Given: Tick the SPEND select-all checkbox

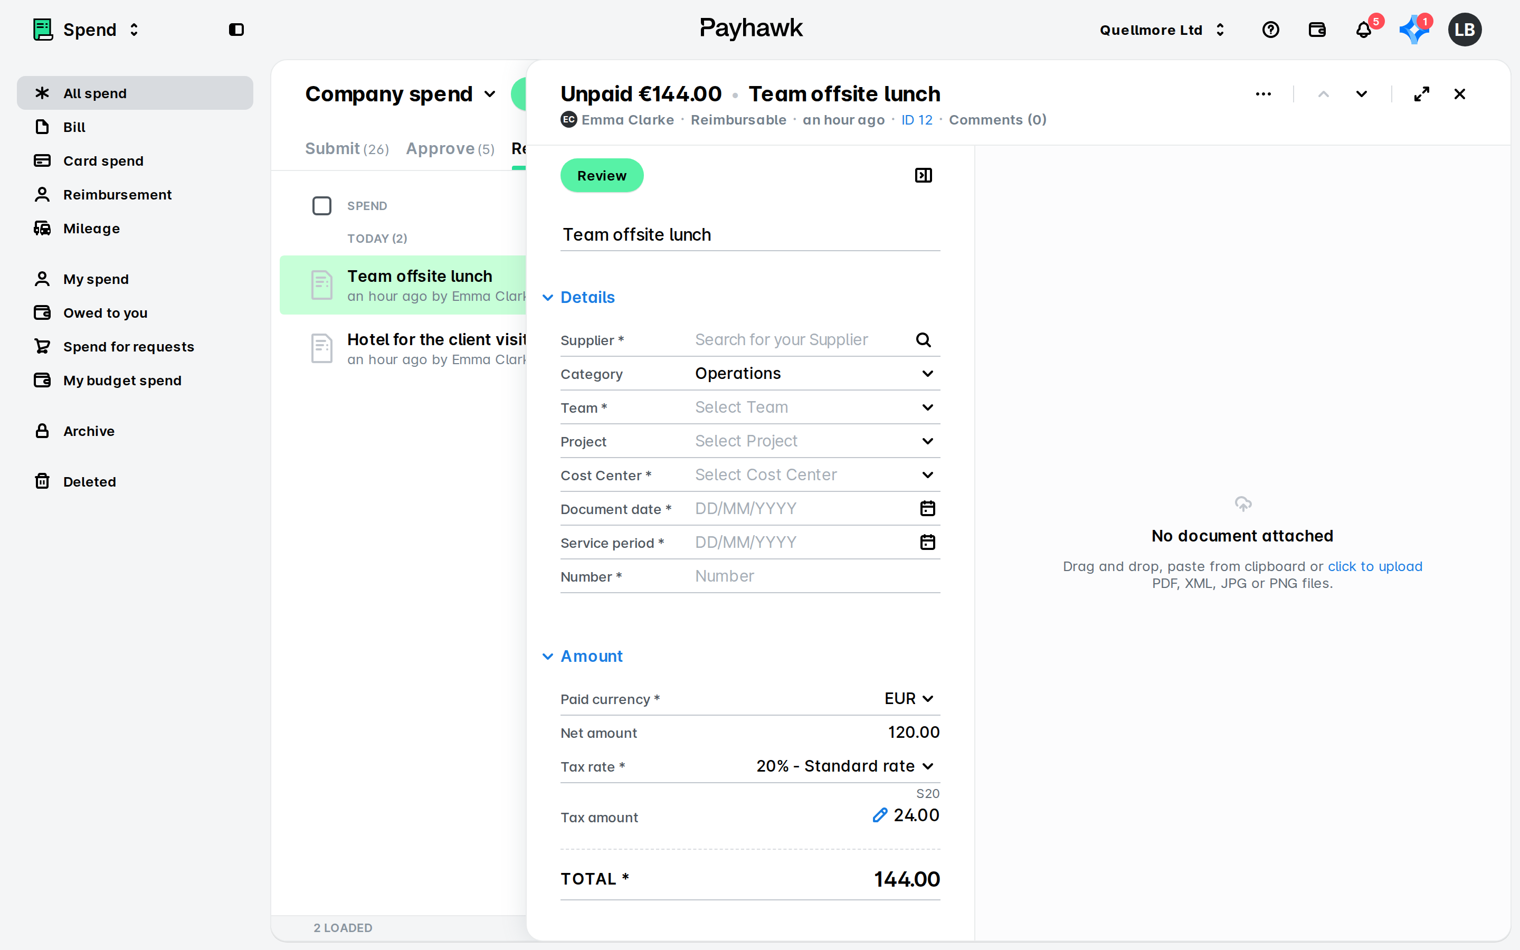Looking at the screenshot, I should tap(321, 205).
